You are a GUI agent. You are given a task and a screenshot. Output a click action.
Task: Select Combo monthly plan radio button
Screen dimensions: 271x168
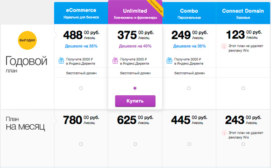(189, 144)
